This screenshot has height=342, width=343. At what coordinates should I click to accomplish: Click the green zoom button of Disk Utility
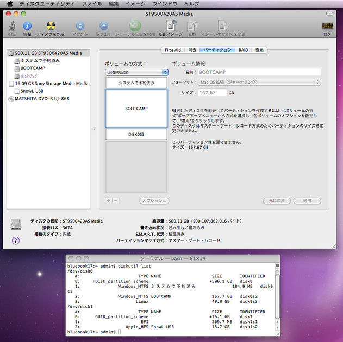tap(23, 14)
